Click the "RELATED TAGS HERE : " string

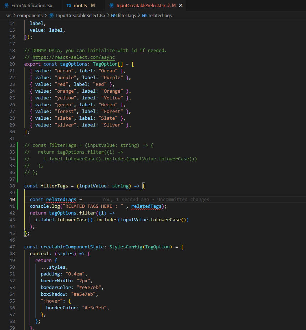93,206
